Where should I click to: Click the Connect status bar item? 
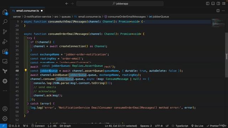[x=38, y=126]
